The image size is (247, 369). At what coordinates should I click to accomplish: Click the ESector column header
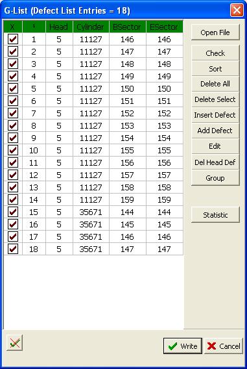pyautogui.click(x=165, y=27)
